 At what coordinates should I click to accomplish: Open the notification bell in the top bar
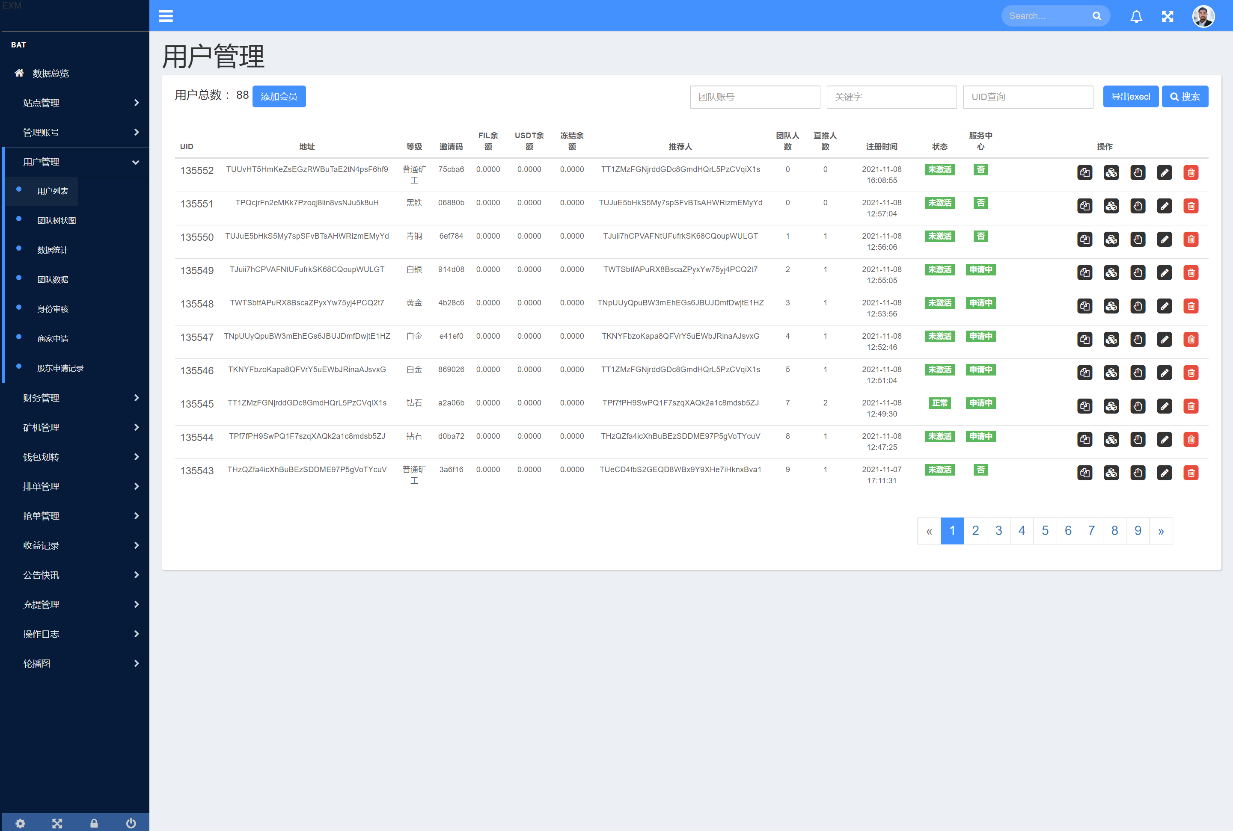point(1136,16)
